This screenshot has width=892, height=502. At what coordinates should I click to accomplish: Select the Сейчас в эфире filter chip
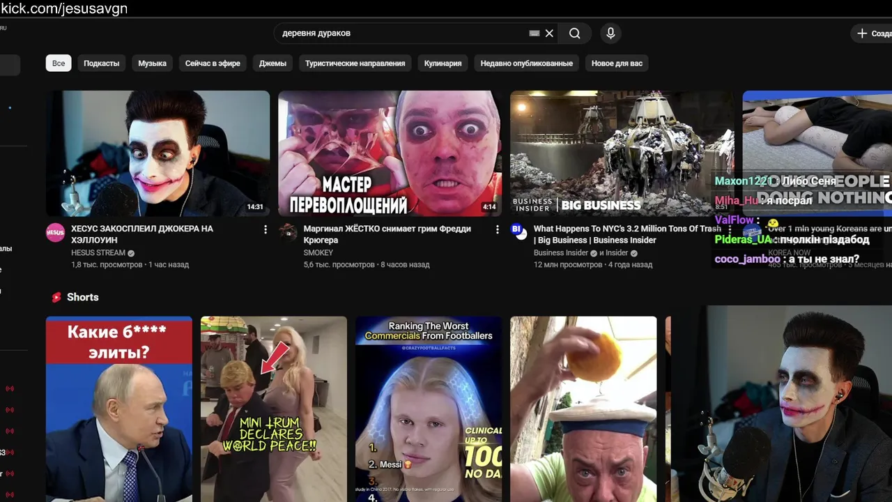(x=213, y=63)
